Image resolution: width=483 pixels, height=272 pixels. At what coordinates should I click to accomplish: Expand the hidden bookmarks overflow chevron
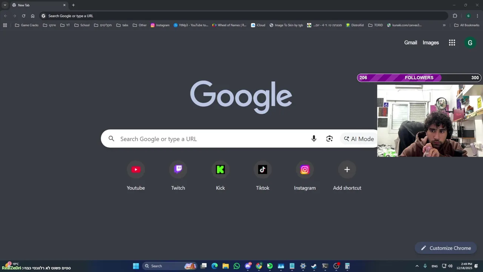(444, 25)
